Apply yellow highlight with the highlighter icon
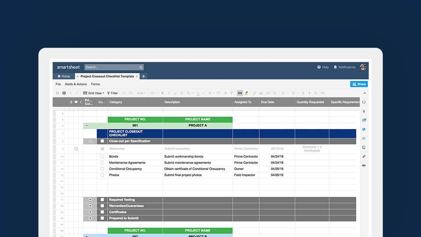The height and width of the screenshot is (237, 421). point(247,93)
